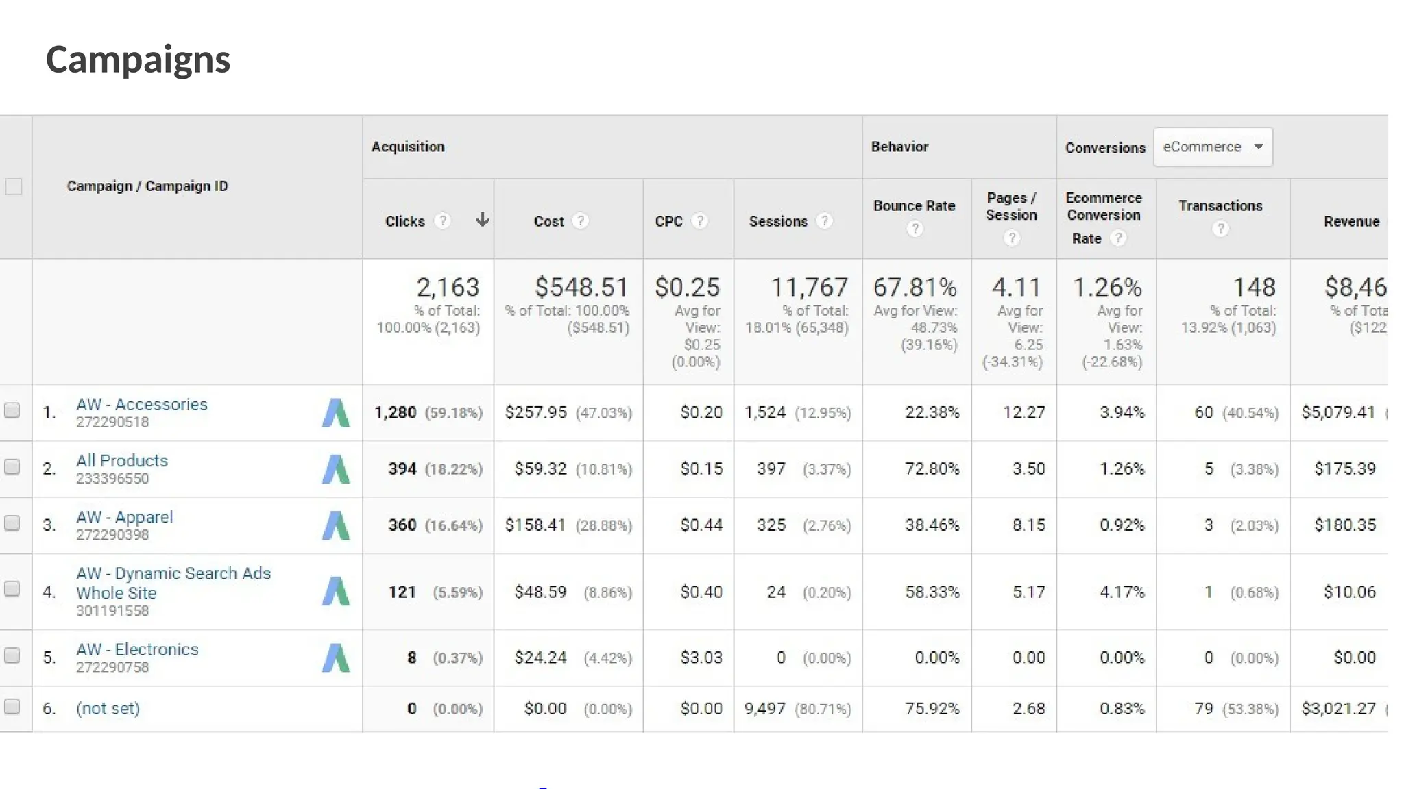1404x789 pixels.
Task: Check the AW - Accessories row checkbox
Action: point(12,410)
